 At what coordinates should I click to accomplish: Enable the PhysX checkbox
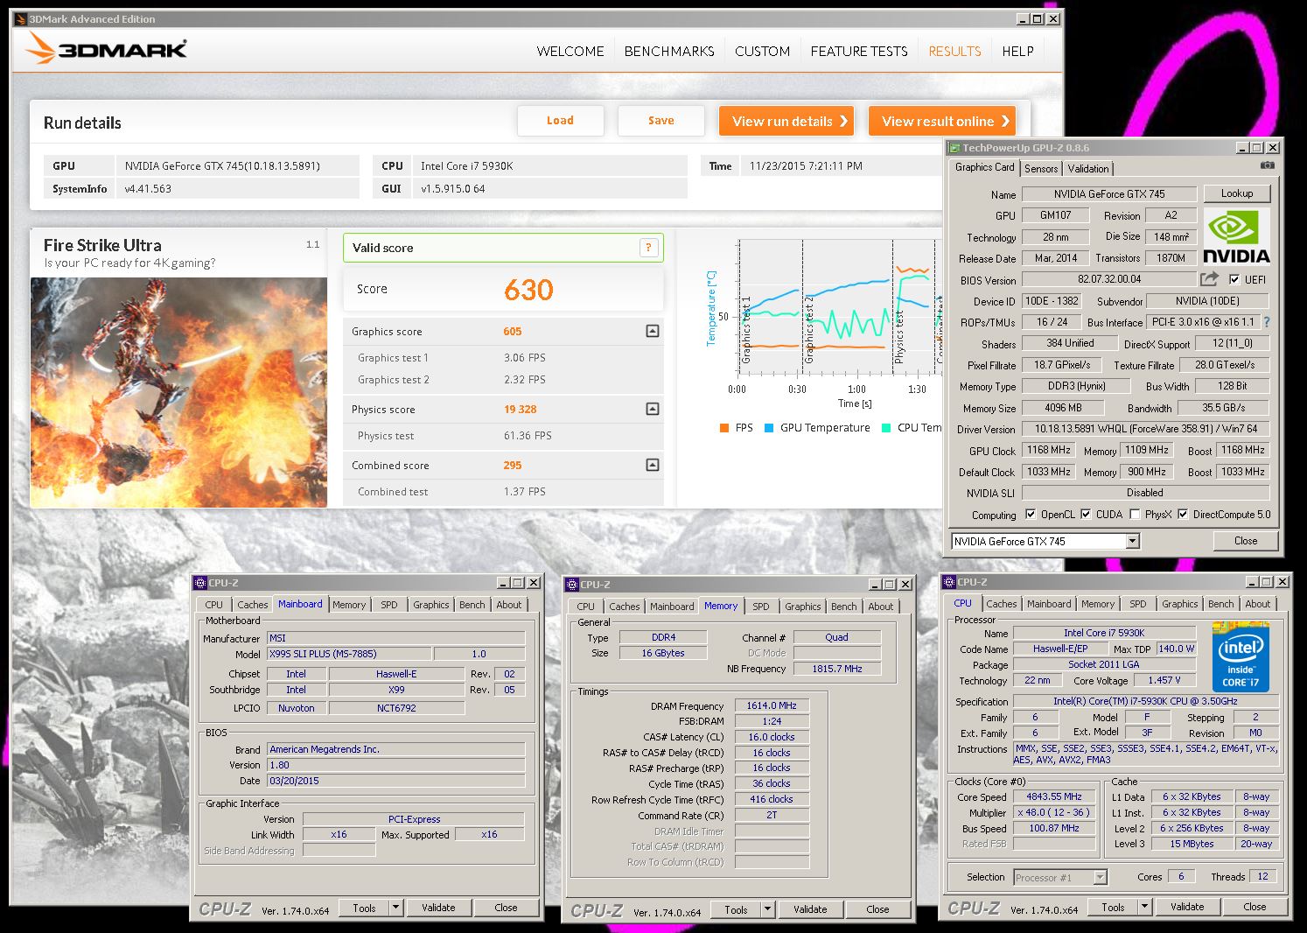pos(1135,515)
